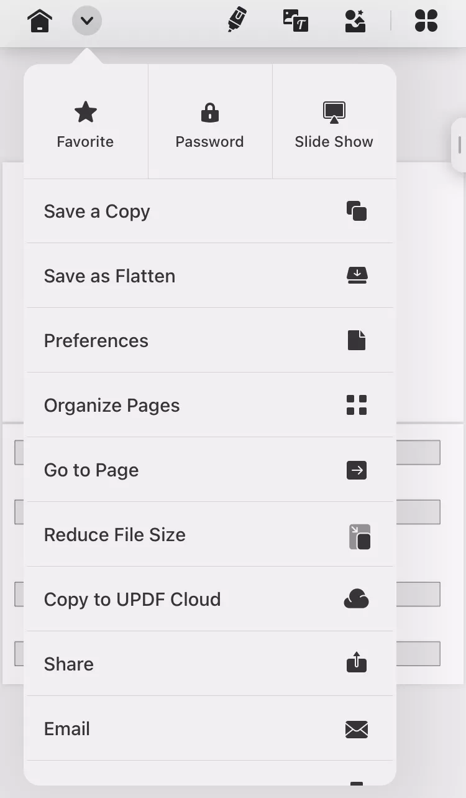Open the edit text and image tool
466x798 pixels.
point(296,21)
